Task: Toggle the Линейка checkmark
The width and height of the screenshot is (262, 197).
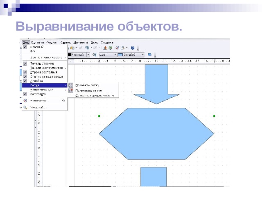Action: tap(25, 81)
